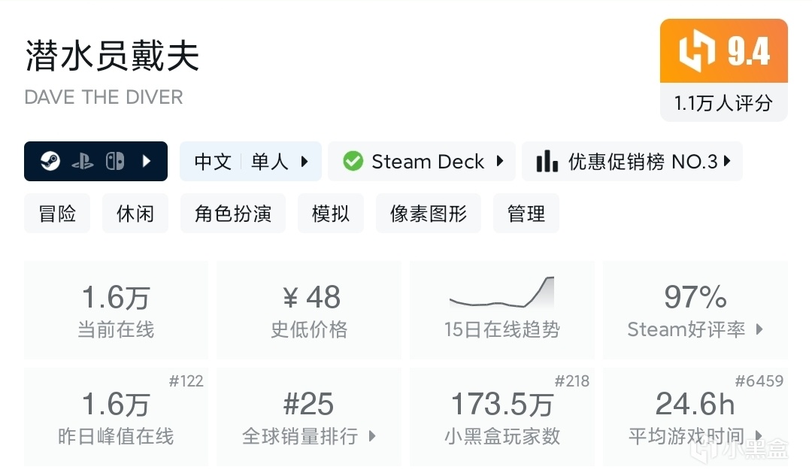Open the 优惠促销榜 NO.3 ranking arrow
Image resolution: width=812 pixels, height=476 pixels.
tap(727, 162)
